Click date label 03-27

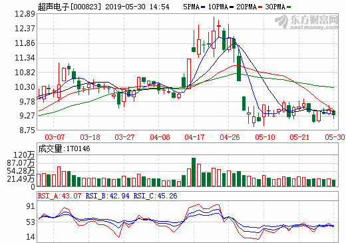(124, 137)
